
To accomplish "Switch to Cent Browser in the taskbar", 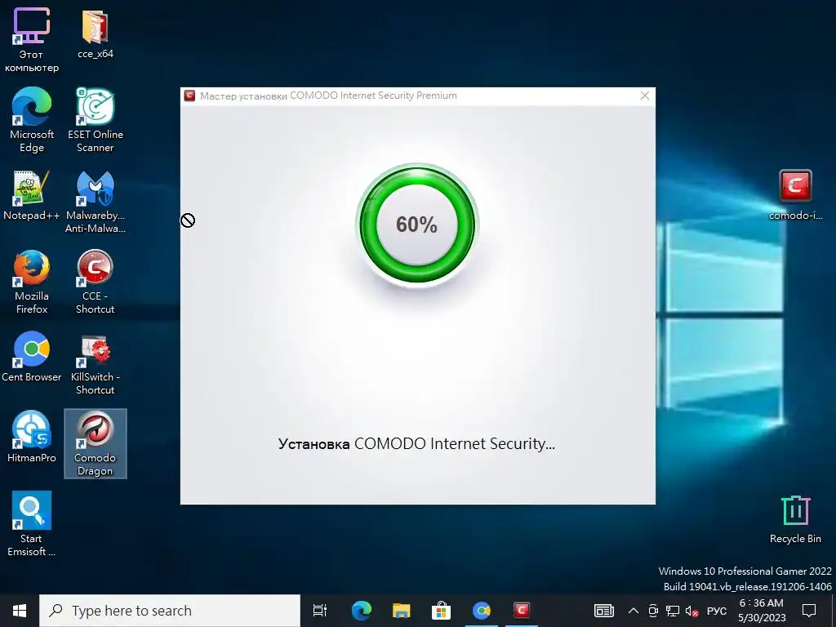I will [482, 611].
